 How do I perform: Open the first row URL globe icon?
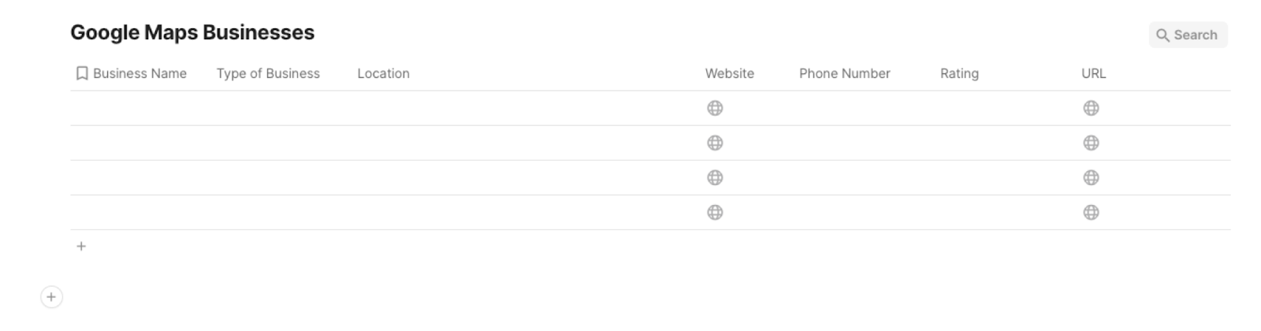pyautogui.click(x=1091, y=108)
